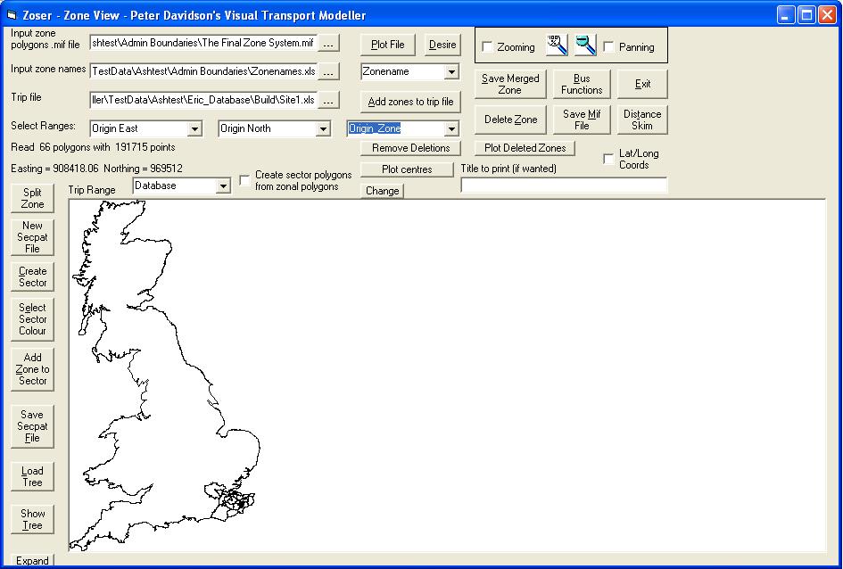Browse for input zone names file
The image size is (843, 569).
click(328, 71)
